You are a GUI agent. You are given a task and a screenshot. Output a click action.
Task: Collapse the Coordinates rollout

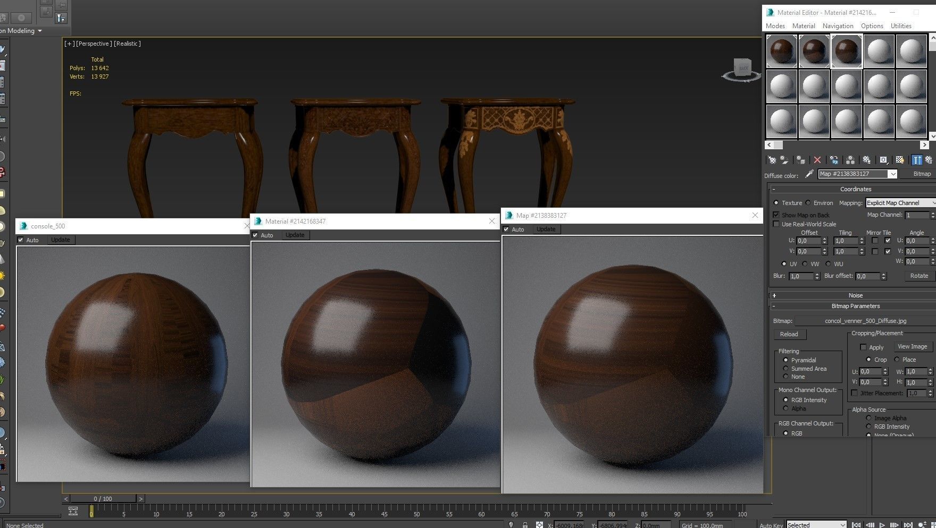(x=774, y=189)
